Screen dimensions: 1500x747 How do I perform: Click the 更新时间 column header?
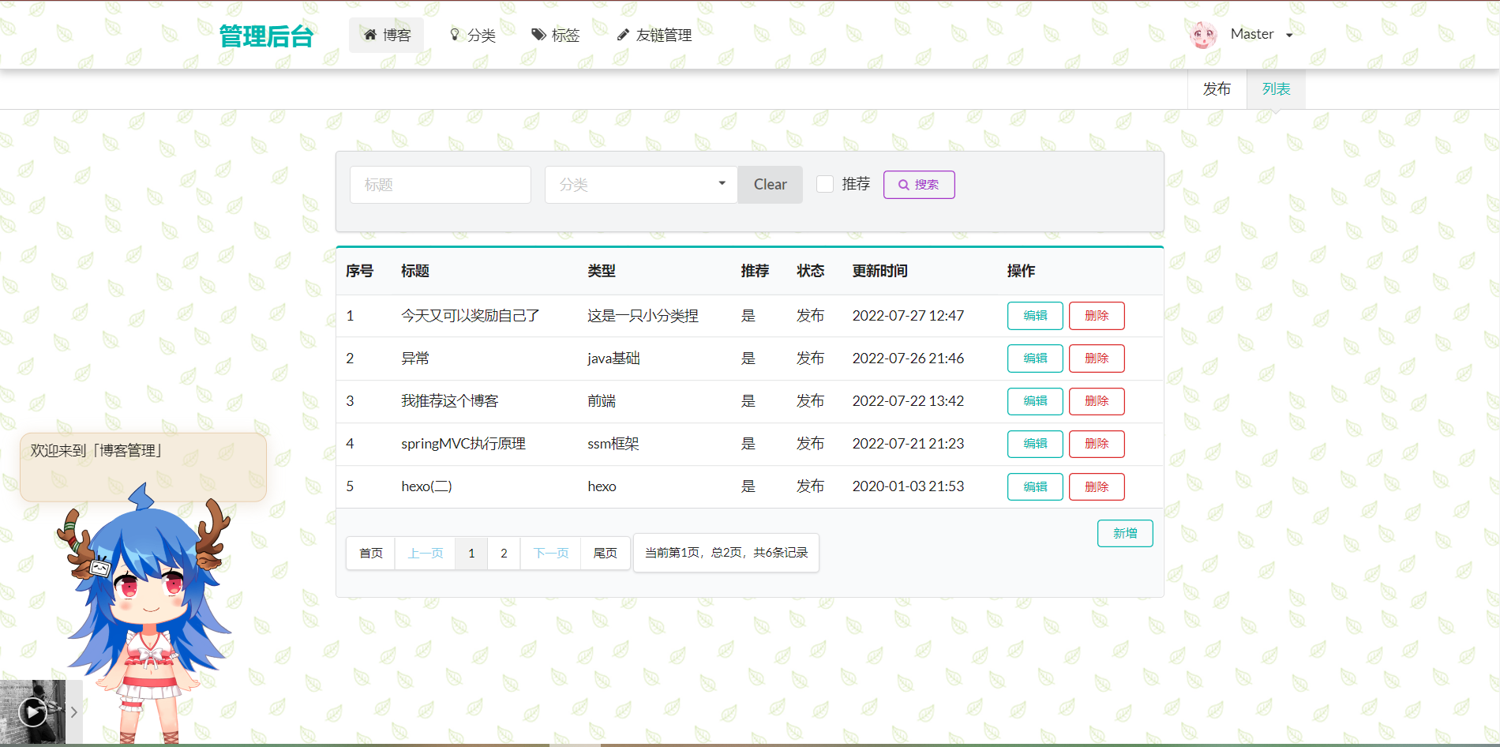click(879, 271)
